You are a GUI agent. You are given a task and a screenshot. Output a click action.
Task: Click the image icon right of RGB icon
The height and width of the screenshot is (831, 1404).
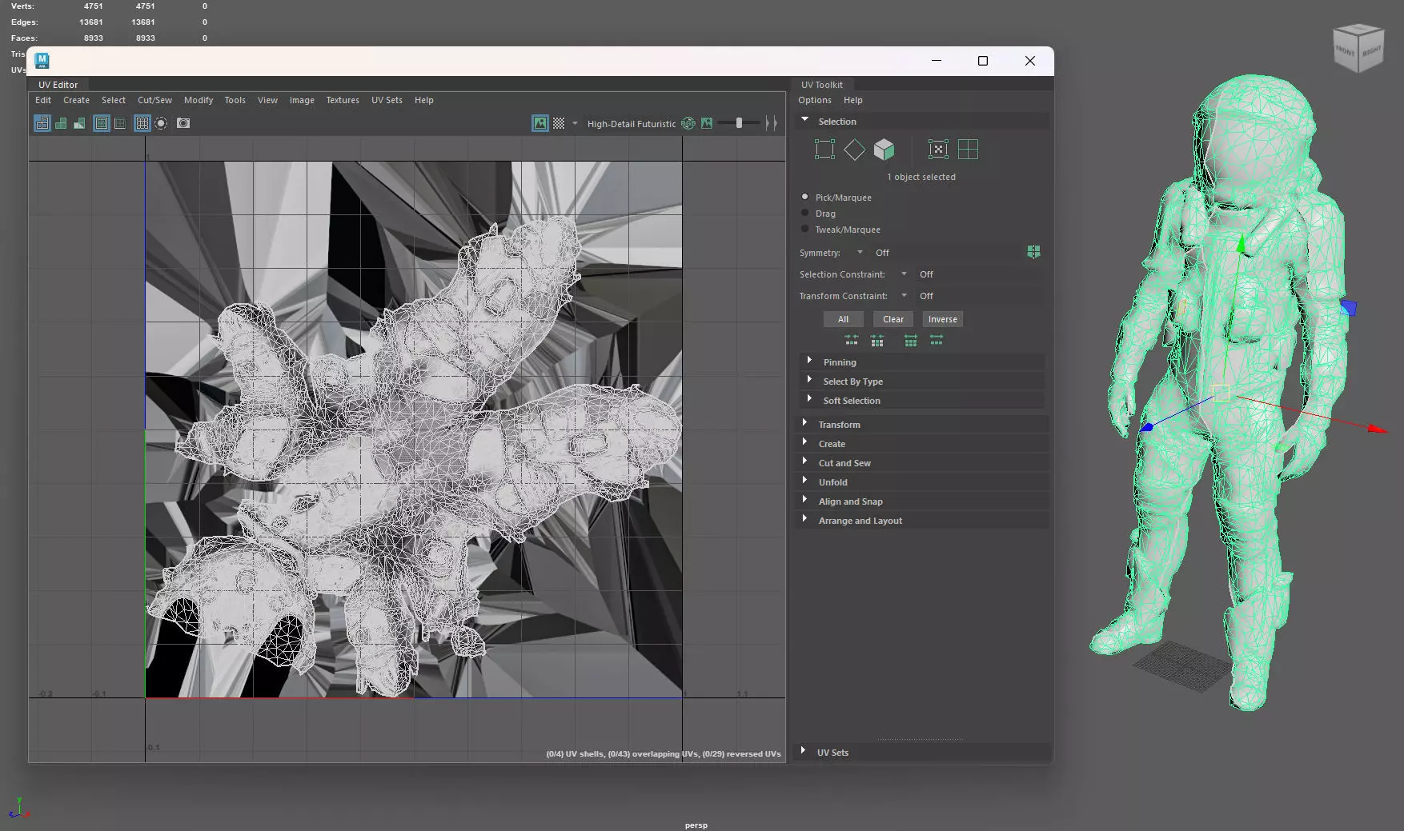(x=707, y=123)
